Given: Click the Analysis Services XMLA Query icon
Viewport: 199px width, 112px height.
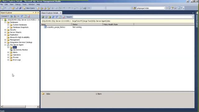Looking at the screenshot, I should [x=48, y=8].
